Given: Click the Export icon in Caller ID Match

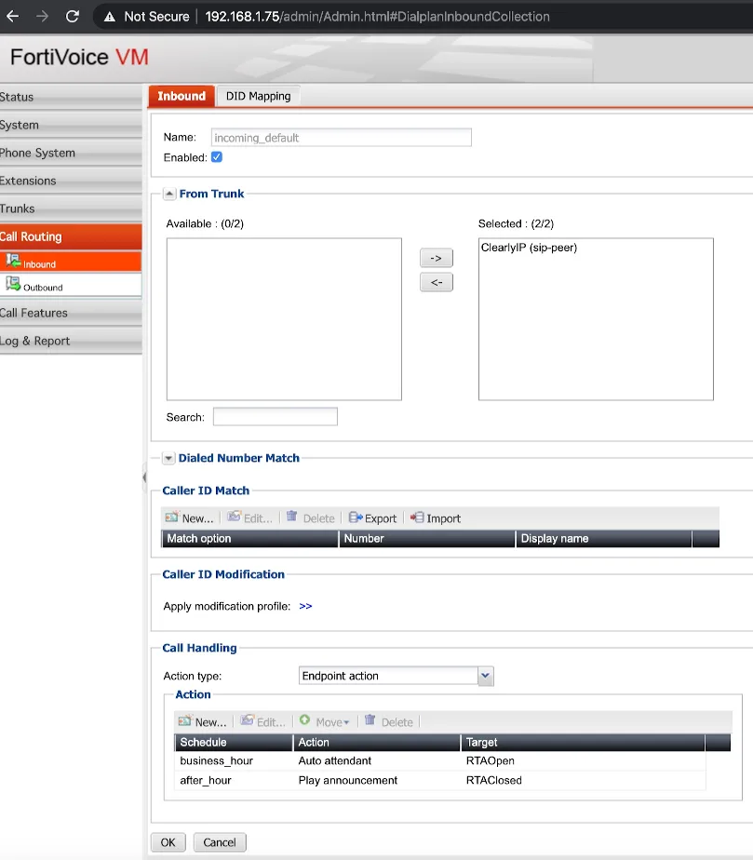Looking at the screenshot, I should 356,517.
